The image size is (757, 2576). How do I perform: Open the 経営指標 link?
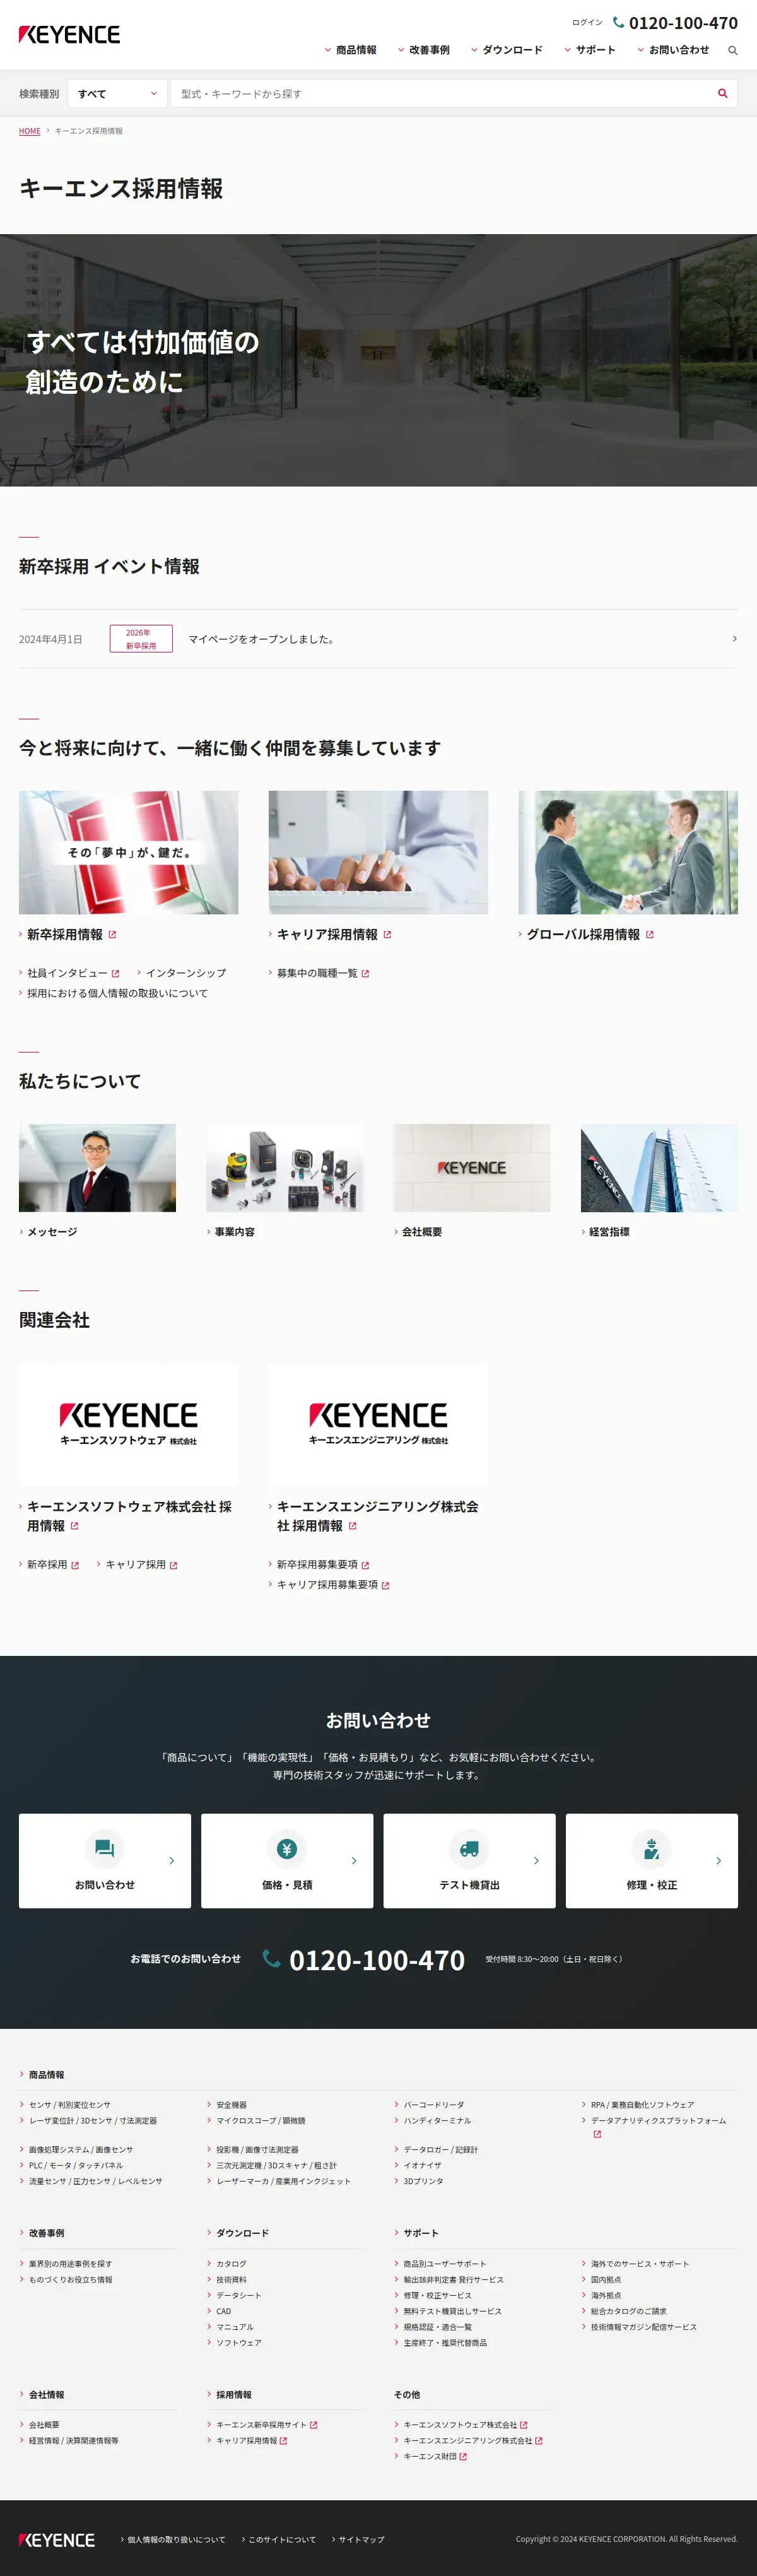609,1232
